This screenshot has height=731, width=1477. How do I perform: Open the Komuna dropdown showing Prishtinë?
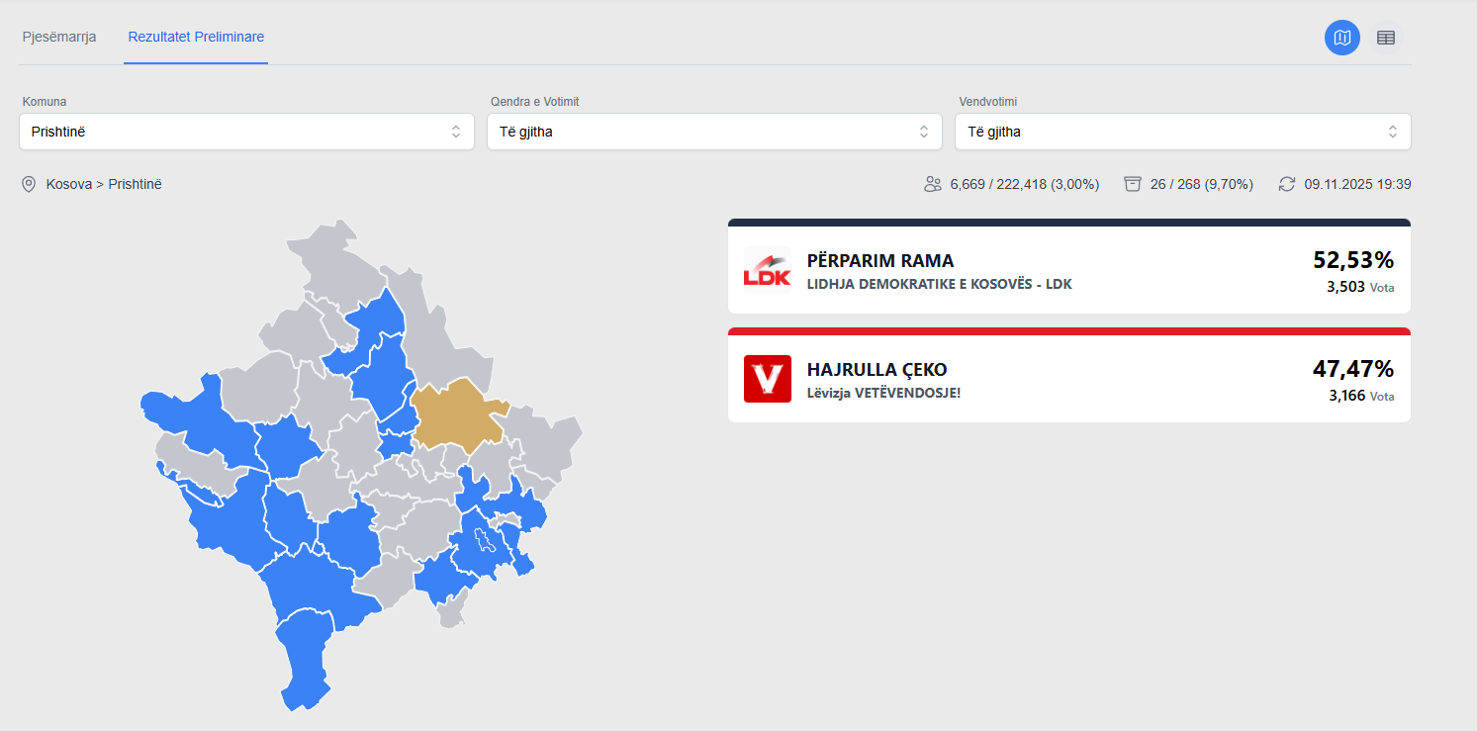click(246, 132)
